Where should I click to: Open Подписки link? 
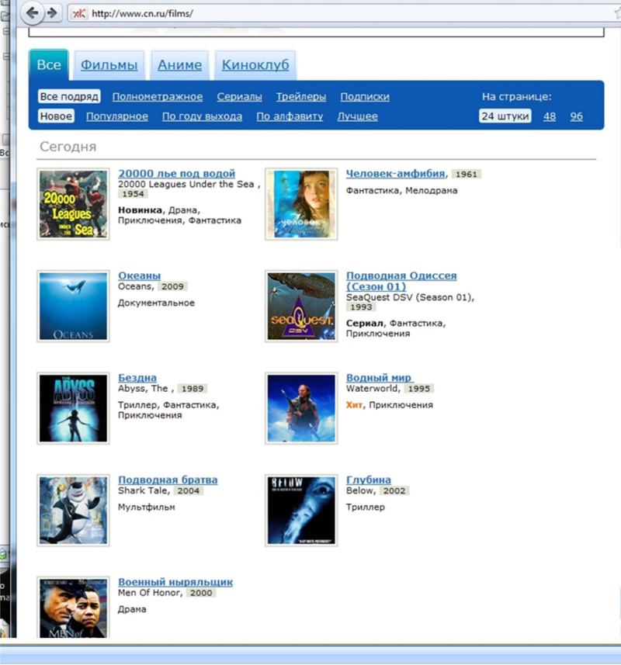(365, 97)
